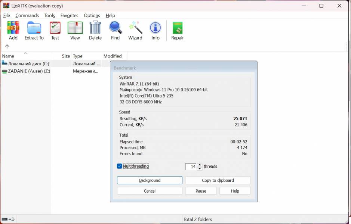Click the ZADANIE network drive icon
The height and width of the screenshot is (224, 351).
(4, 71)
